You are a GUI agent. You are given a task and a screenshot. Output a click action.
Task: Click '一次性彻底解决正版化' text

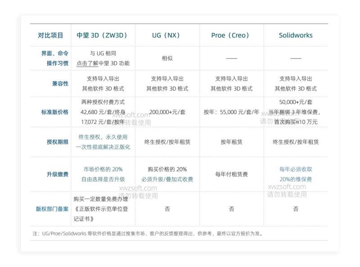tap(103, 147)
